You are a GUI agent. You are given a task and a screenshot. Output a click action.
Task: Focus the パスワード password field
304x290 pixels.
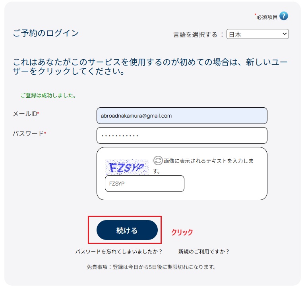(x=182, y=135)
